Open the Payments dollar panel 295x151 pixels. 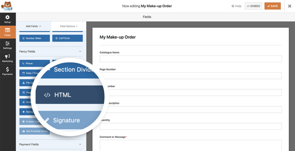[x=7, y=71]
